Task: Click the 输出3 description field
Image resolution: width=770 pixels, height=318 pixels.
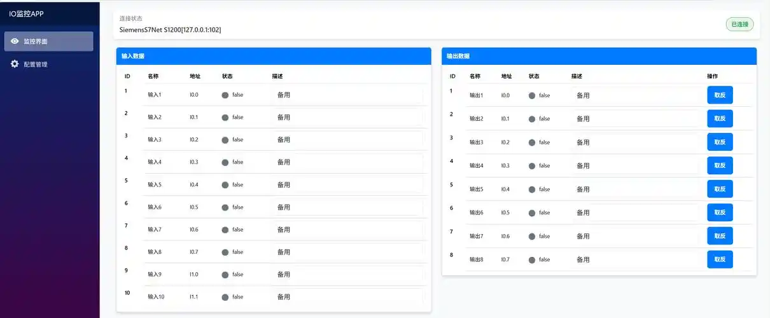Action: (636, 142)
